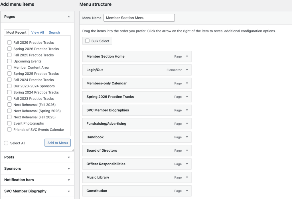The height and width of the screenshot is (199, 292).
Task: Collapse the Pages panel arrow
Action: (69, 17)
